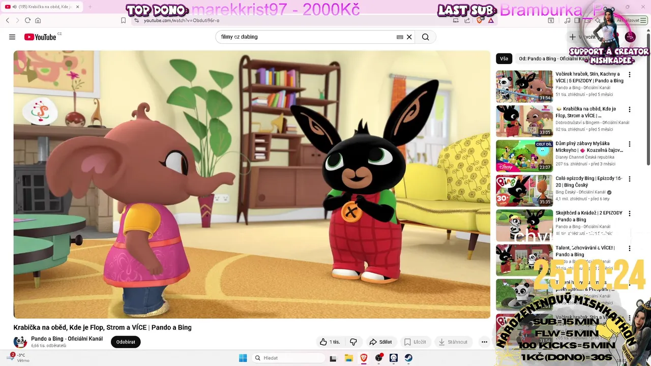Open Task View on the taskbar

pos(333,358)
